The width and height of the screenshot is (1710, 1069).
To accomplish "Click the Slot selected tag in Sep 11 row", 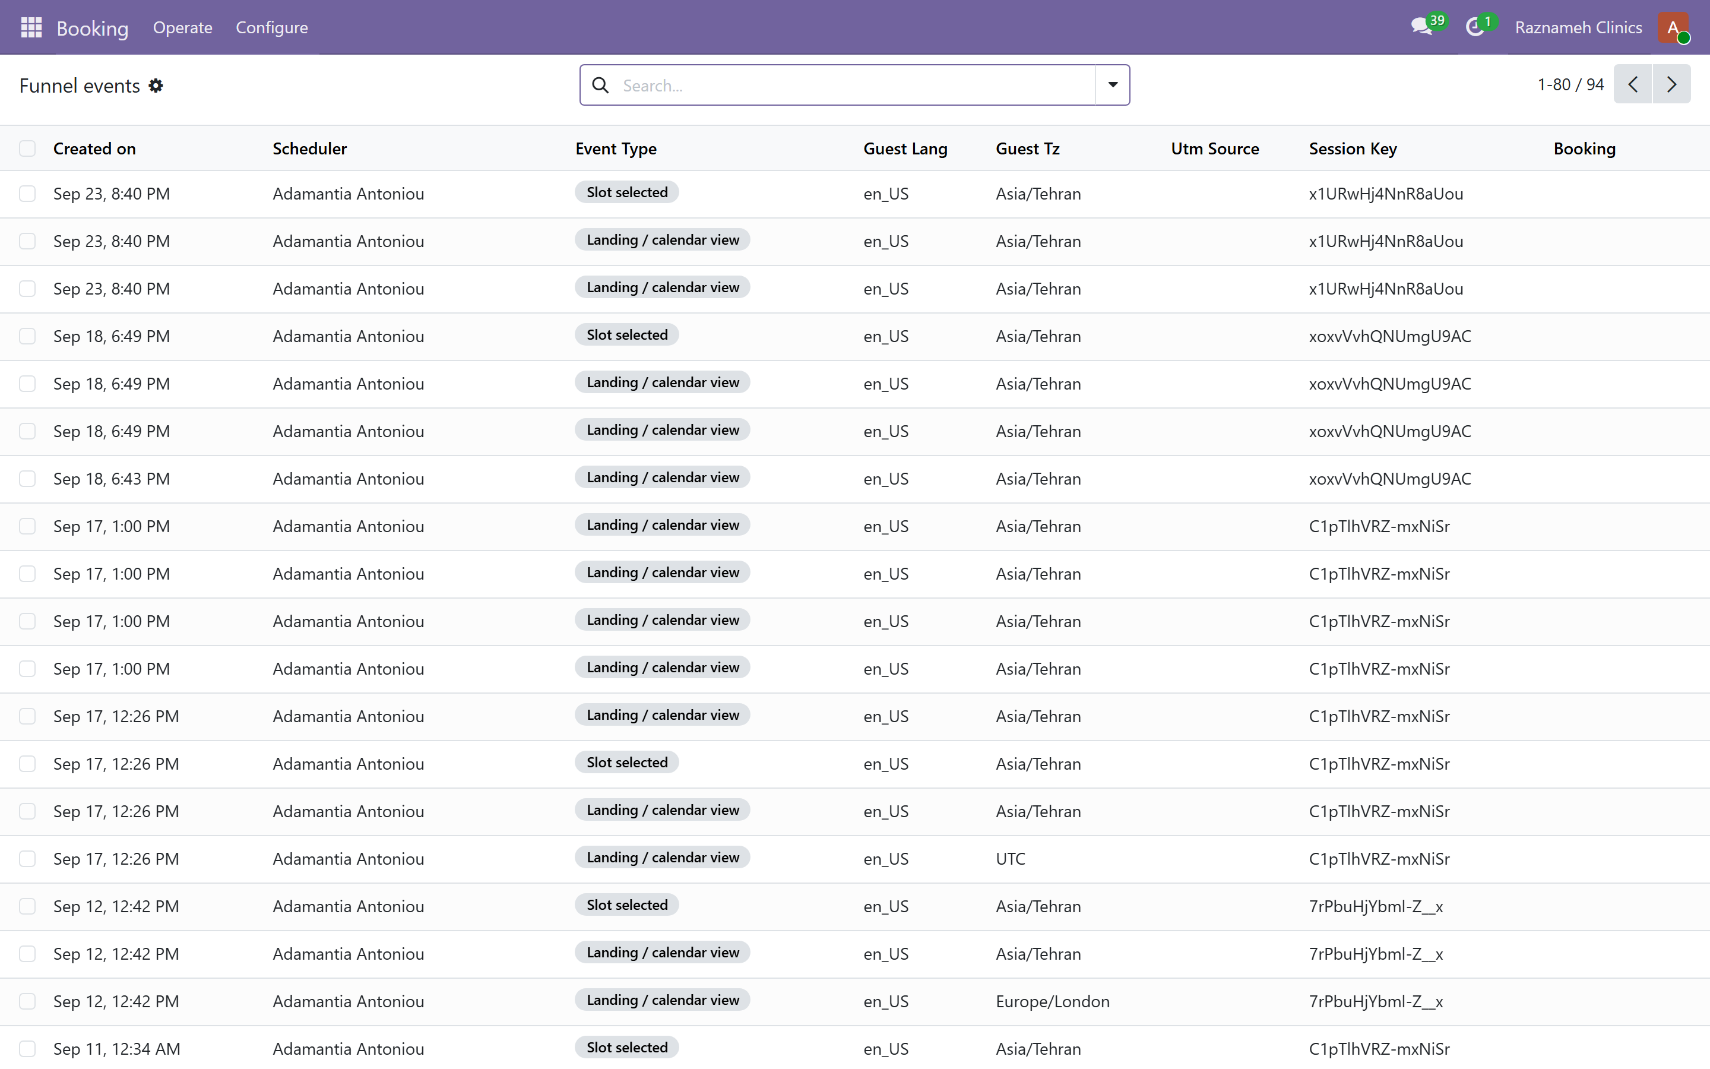I will click(x=627, y=1047).
